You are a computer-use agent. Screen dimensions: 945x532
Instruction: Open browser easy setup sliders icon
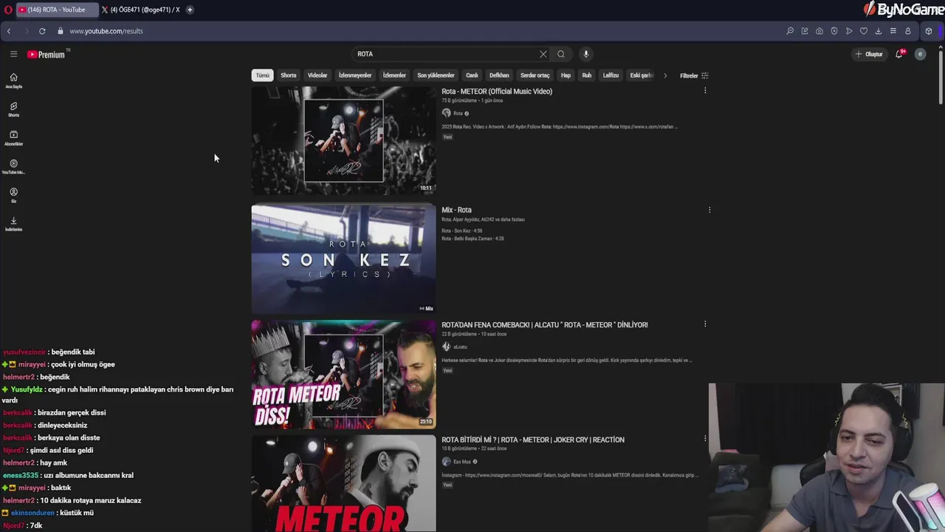pos(893,31)
